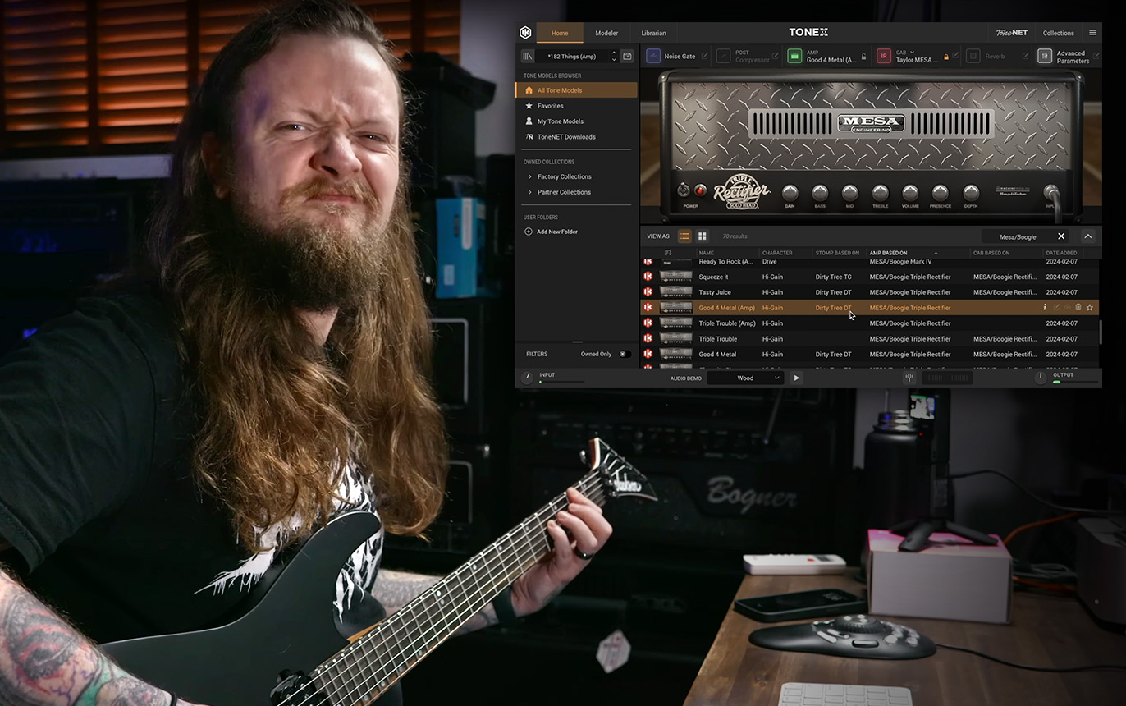This screenshot has width=1126, height=706.
Task: Click the tuner icon in bottom bar
Action: 909,378
